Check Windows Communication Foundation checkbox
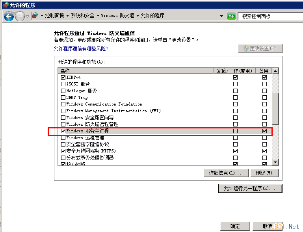Screen dimensions: 303x232 click(63, 104)
